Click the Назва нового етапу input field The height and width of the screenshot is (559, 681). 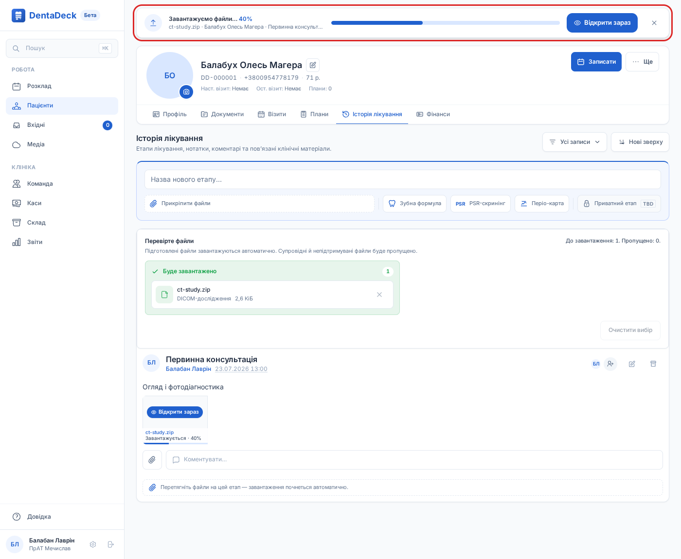point(403,179)
